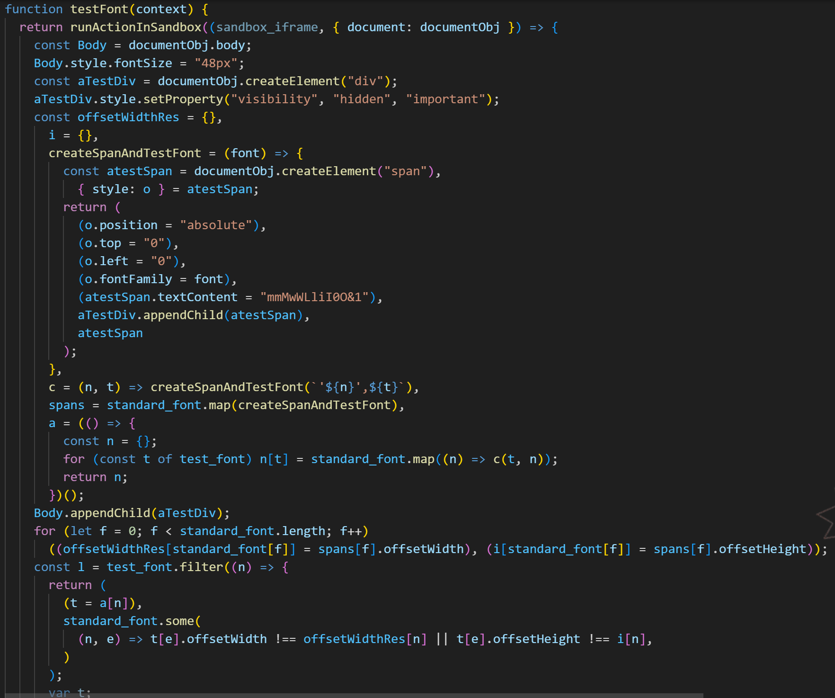The width and height of the screenshot is (835, 698).
Task: Click the function name testFont
Action: point(99,9)
